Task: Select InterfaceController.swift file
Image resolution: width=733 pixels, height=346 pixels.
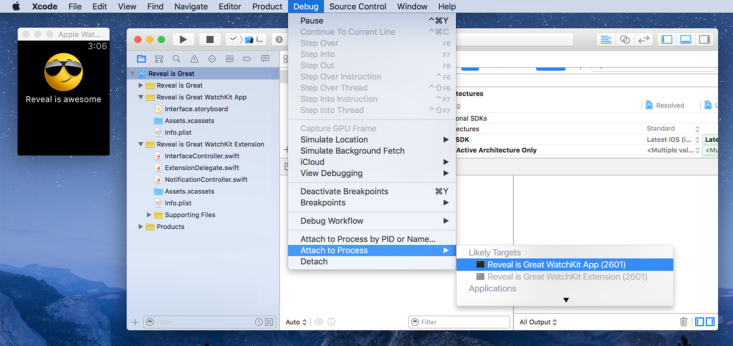Action: [202, 156]
